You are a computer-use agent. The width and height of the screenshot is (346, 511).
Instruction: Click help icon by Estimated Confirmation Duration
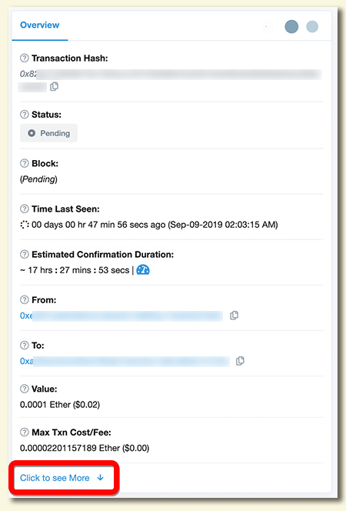tap(25, 254)
